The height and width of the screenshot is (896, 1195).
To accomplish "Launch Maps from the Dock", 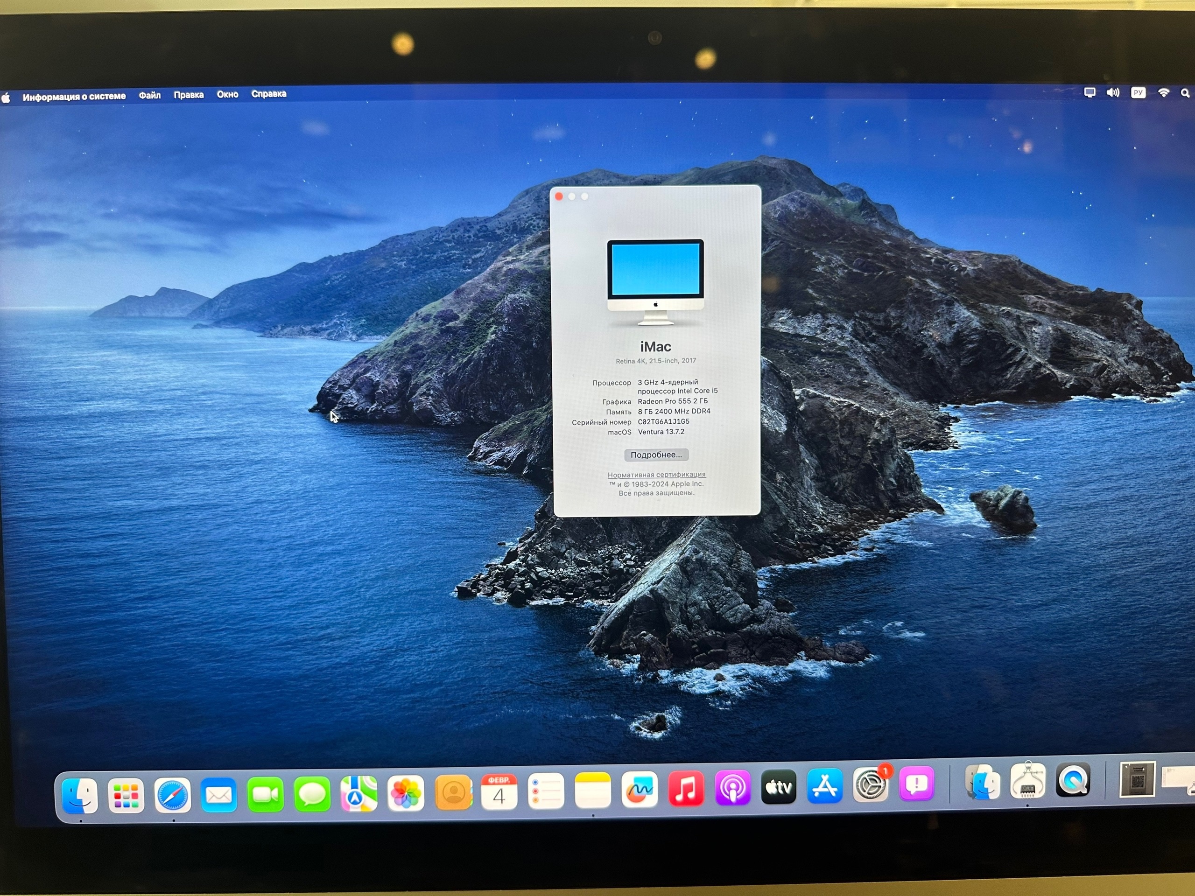I will (358, 793).
